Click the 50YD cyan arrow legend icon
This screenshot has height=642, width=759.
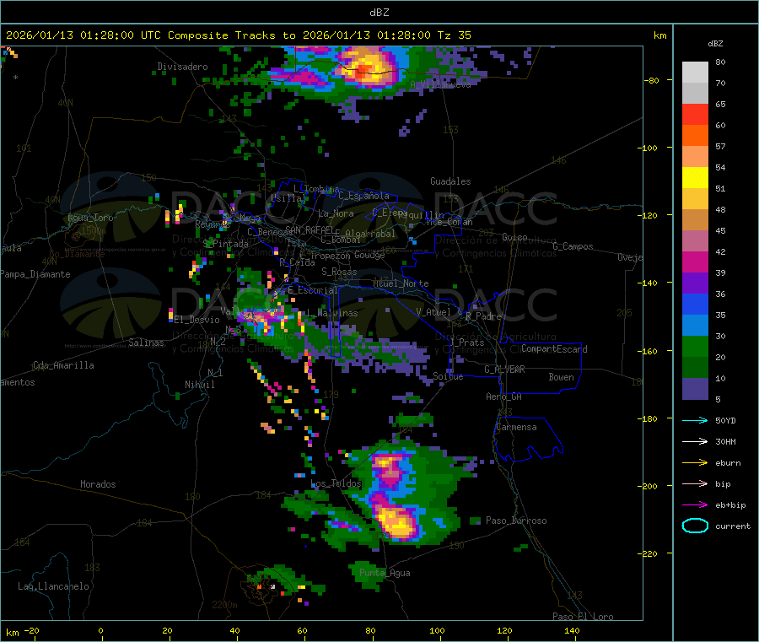[x=695, y=420]
